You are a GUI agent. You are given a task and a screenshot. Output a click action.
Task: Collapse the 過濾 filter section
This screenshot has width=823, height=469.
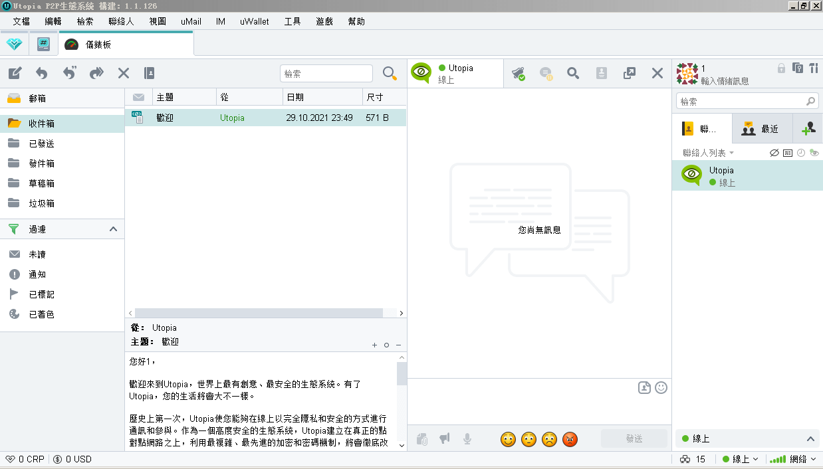113,229
